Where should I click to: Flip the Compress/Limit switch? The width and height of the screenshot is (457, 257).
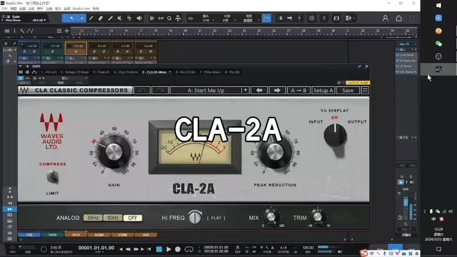53,177
